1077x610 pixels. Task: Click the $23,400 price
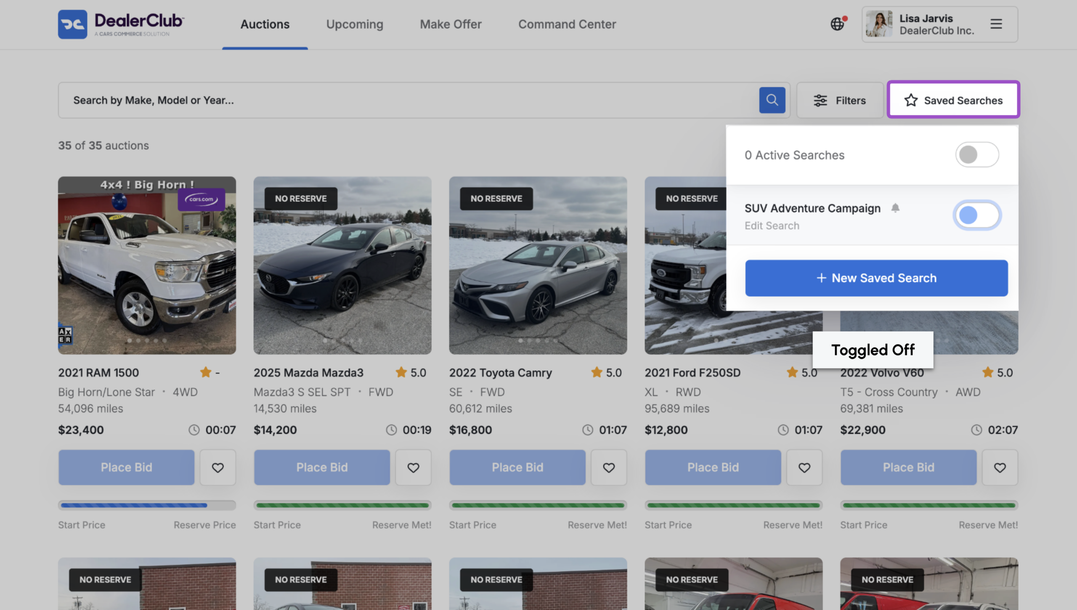pos(81,430)
